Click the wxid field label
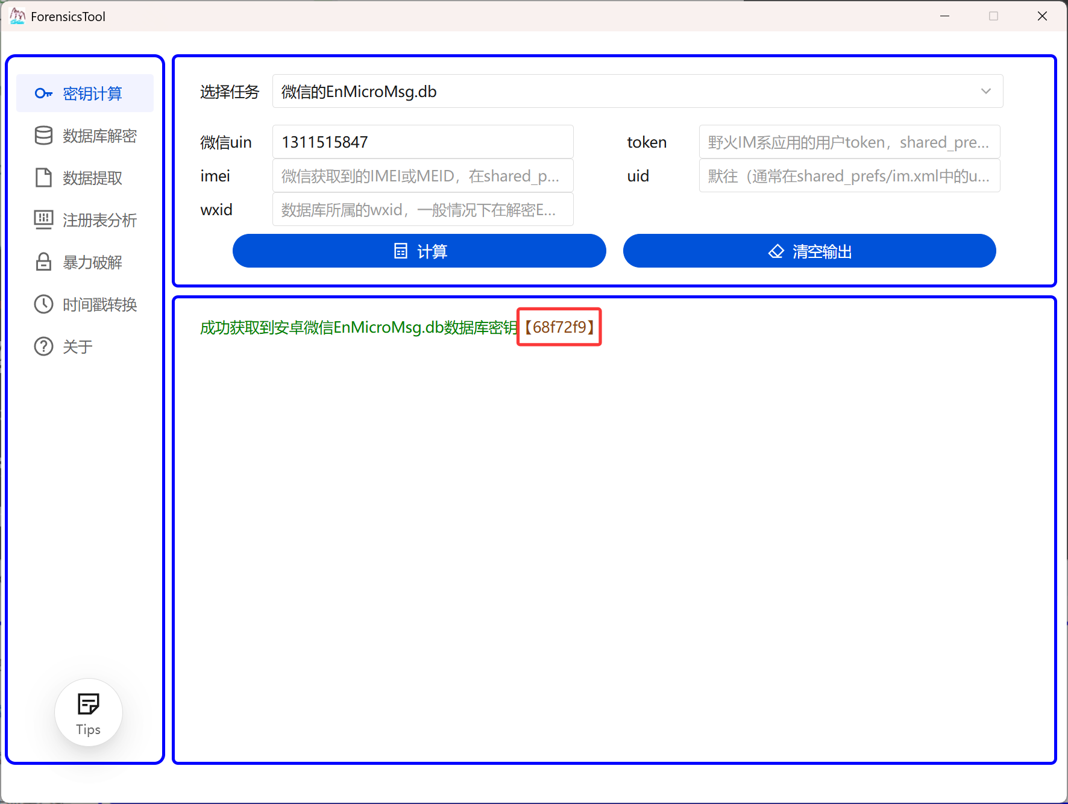This screenshot has width=1068, height=804. (216, 210)
